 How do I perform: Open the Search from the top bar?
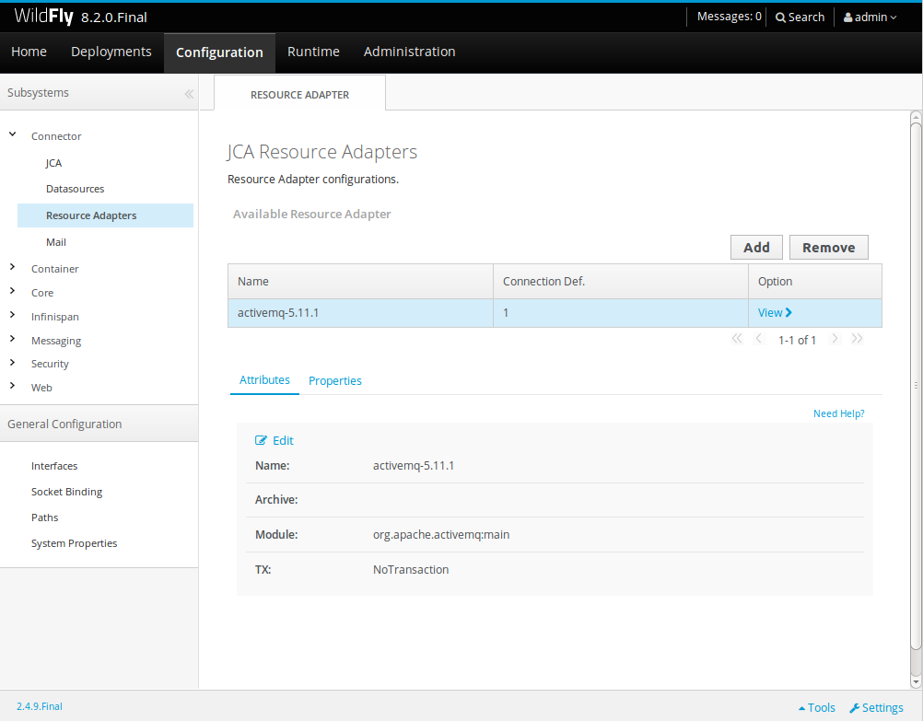point(800,17)
